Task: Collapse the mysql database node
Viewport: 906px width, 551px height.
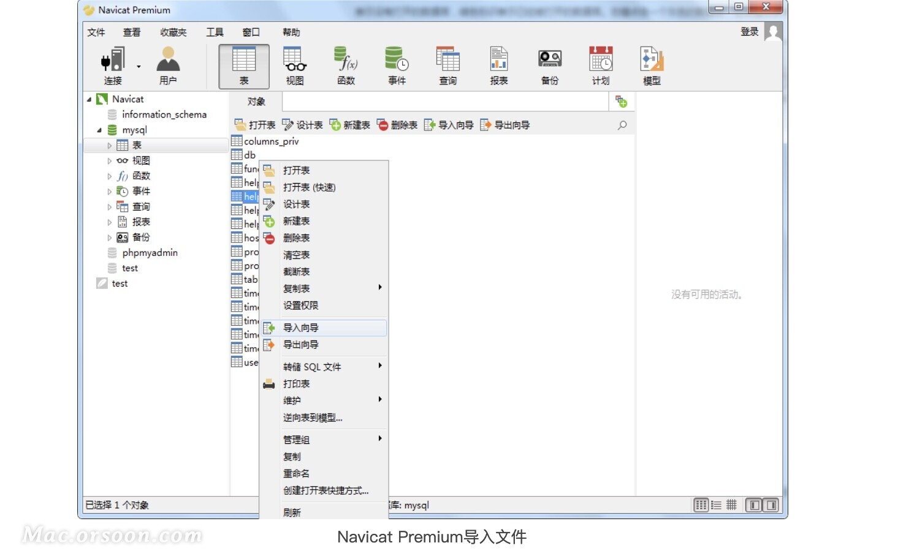Action: click(99, 130)
